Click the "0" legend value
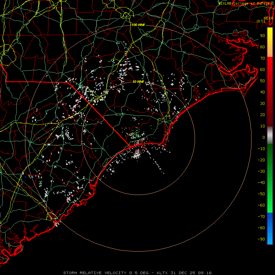The image size is (275, 275). click(x=264, y=137)
